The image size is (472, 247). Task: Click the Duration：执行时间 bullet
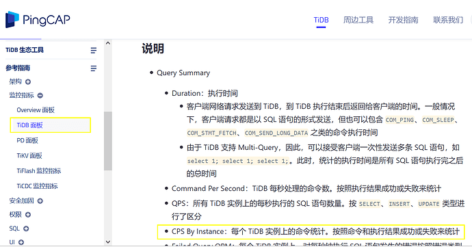[205, 93]
